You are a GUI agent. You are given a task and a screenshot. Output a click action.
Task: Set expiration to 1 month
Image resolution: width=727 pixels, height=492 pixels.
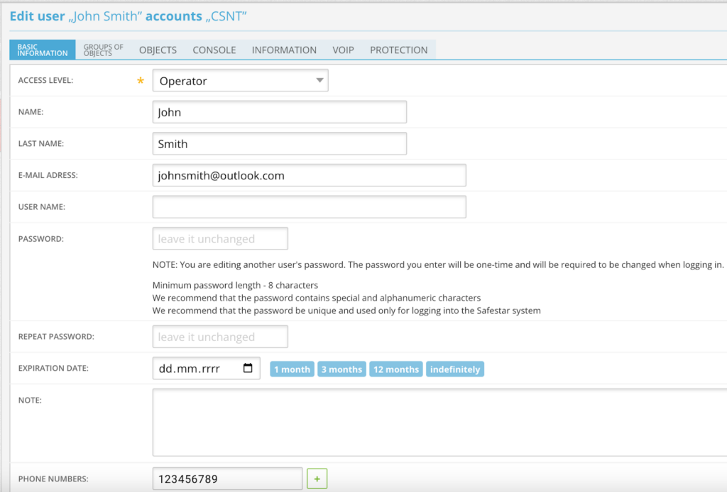pyautogui.click(x=292, y=369)
